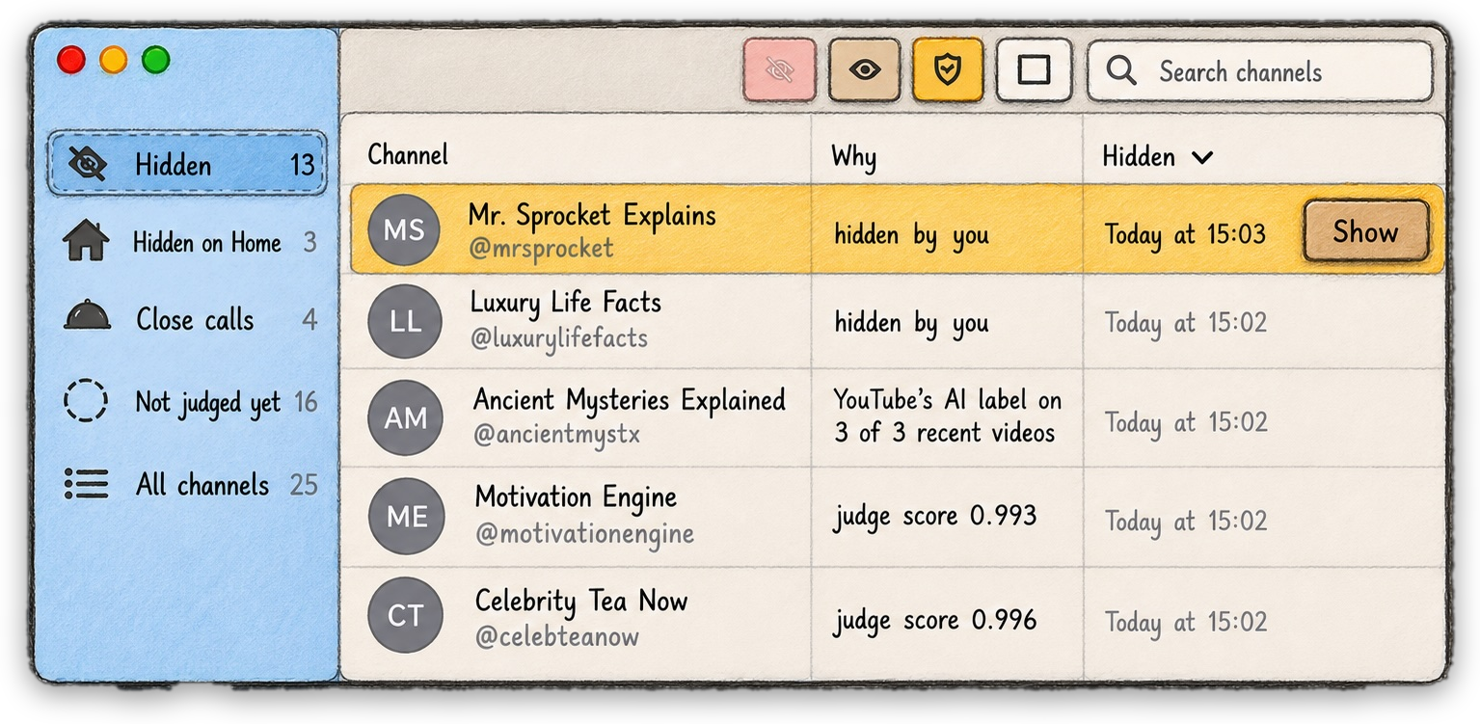Click the Luxury Life Facts hidden time

[x=1185, y=323]
